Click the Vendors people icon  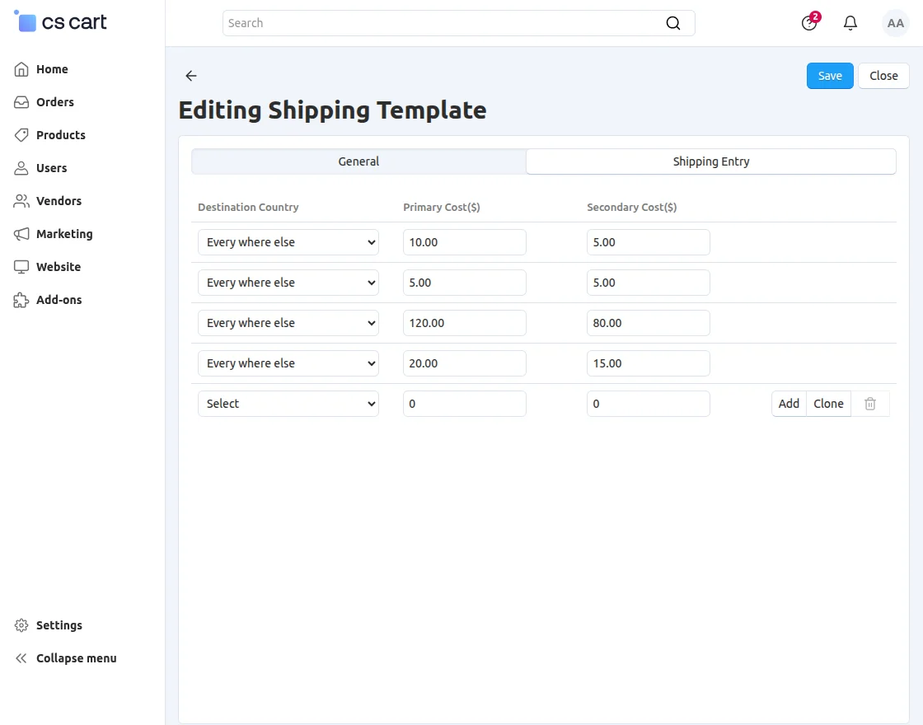[21, 201]
